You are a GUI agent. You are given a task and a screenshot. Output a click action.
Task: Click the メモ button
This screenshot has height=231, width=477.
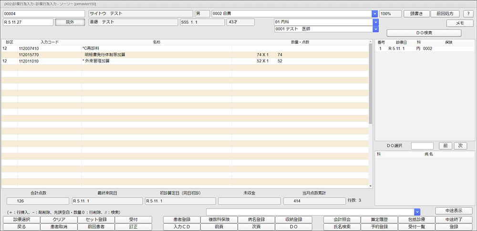[460, 23]
